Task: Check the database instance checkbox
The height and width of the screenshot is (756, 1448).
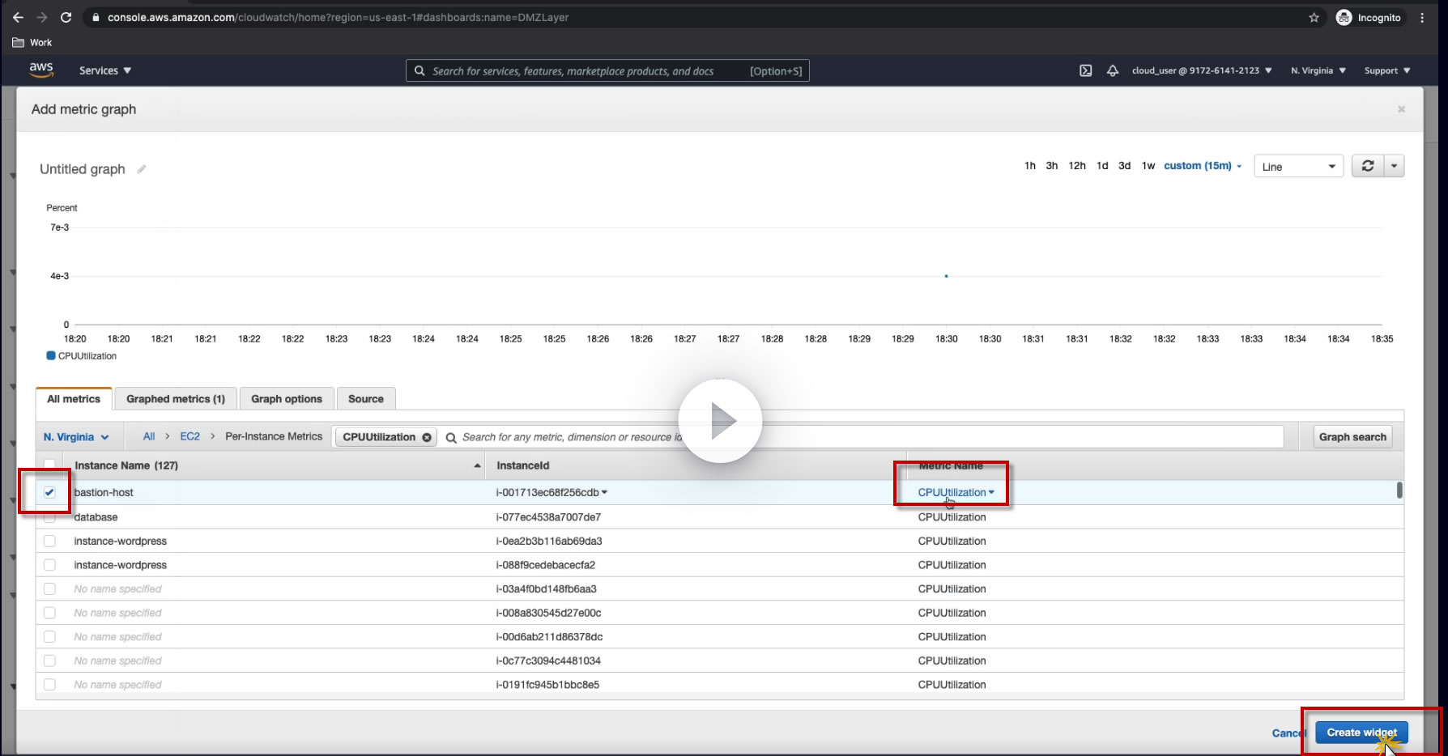Action: point(49,517)
